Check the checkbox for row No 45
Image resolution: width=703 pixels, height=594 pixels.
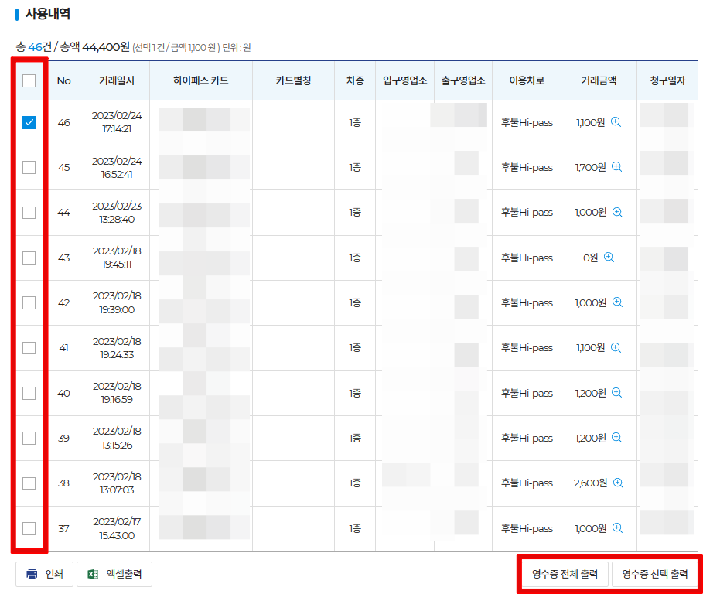tap(29, 167)
